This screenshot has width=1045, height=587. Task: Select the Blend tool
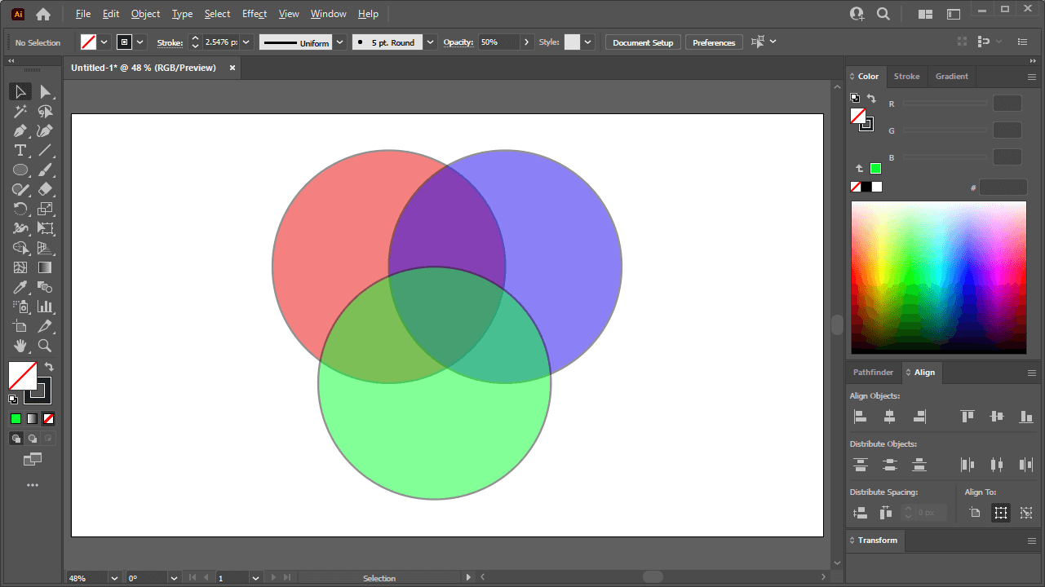point(46,287)
